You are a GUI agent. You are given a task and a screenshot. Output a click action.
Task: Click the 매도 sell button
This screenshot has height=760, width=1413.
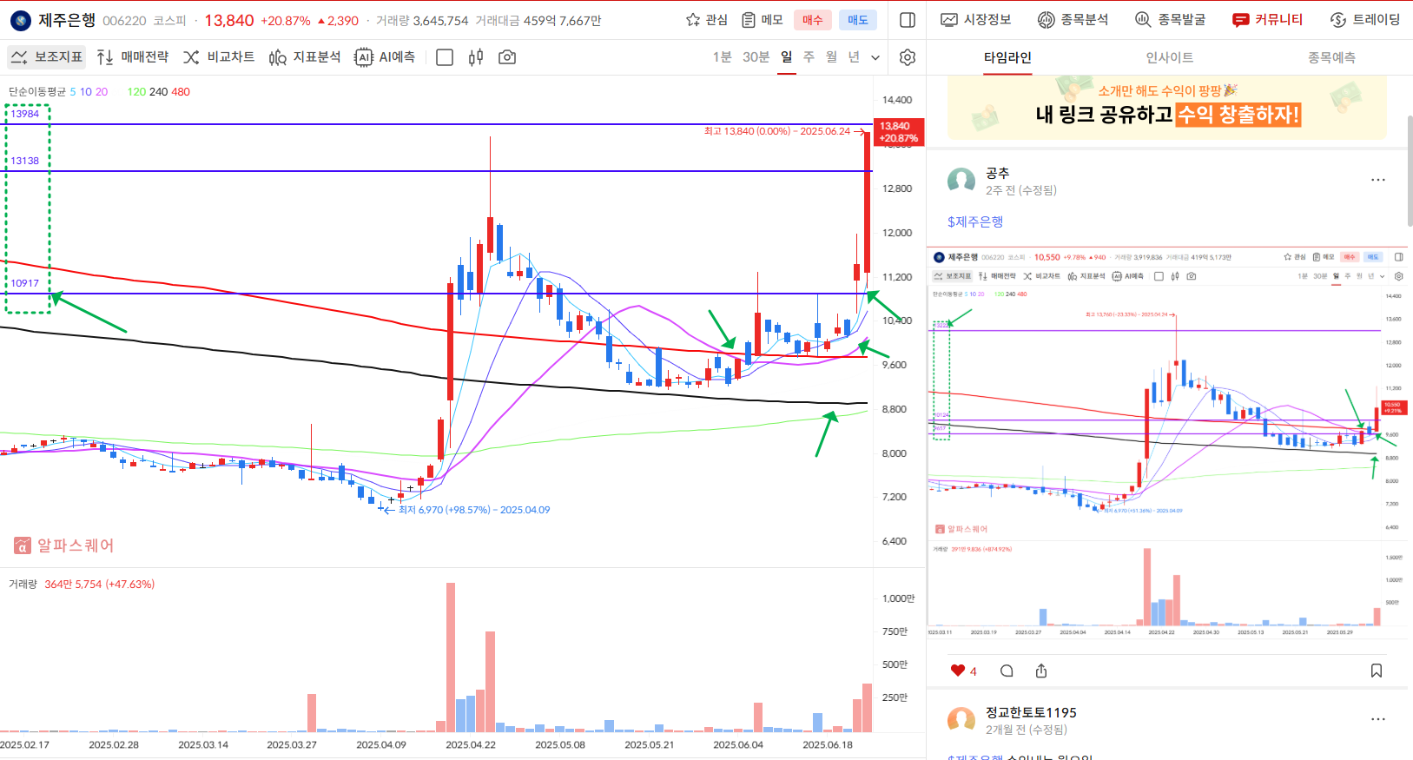click(x=858, y=20)
